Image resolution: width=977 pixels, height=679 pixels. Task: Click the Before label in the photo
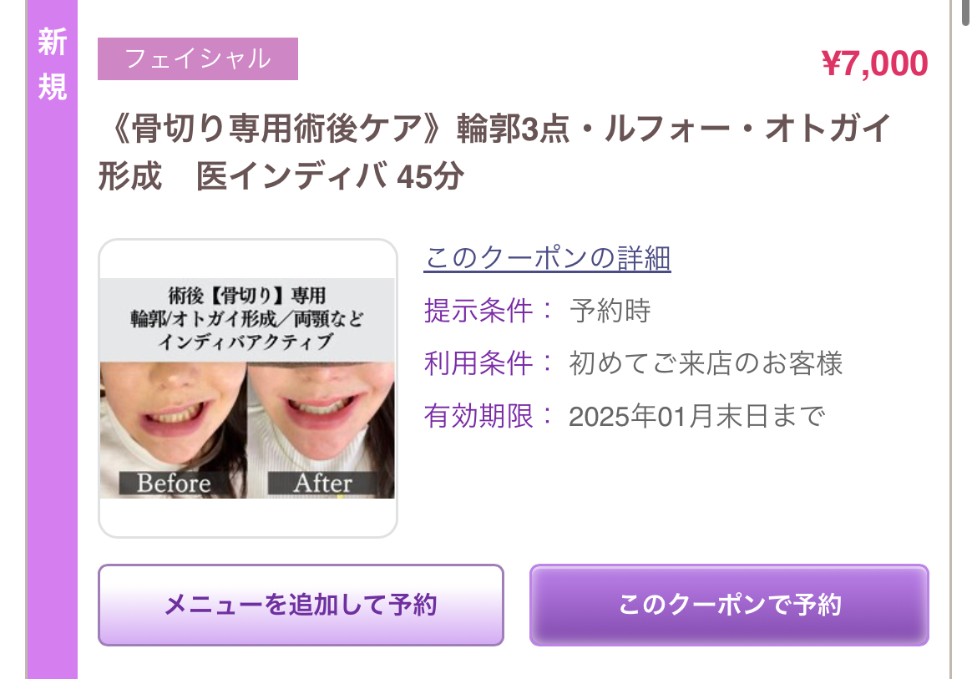point(174,484)
